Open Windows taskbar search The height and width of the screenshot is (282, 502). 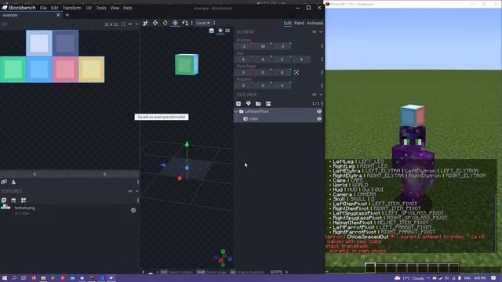14,278
